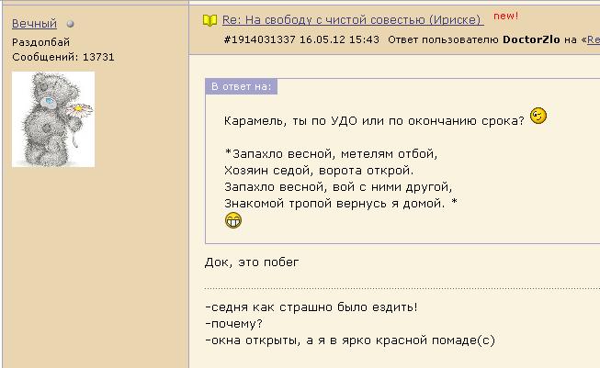The width and height of the screenshot is (600, 368).
Task: Click the 'Сообщений: 13731' post count
Action: (x=63, y=57)
